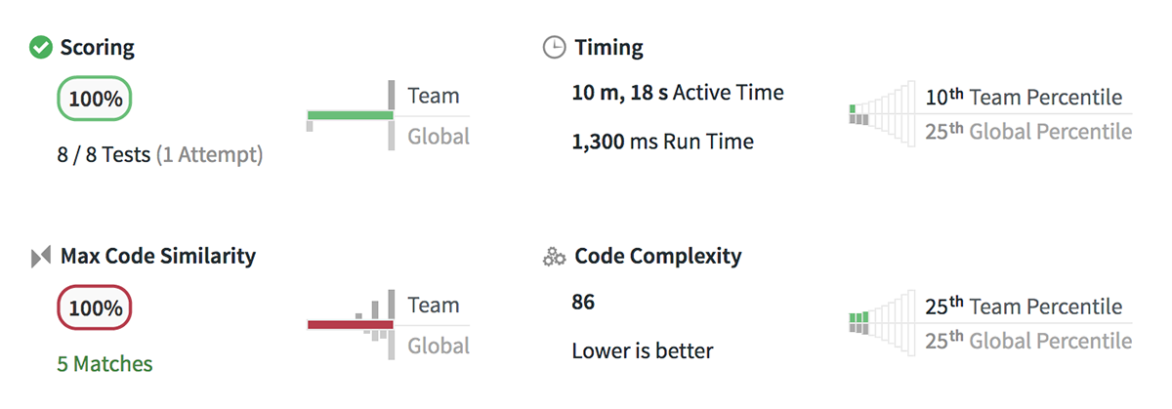Click the red 100% similarity badge
Image resolution: width=1172 pixels, height=409 pixels.
click(x=95, y=308)
